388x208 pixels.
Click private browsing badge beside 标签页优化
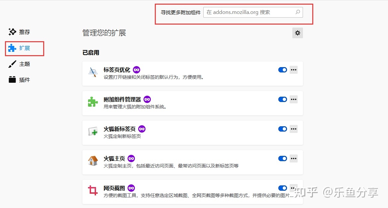(137, 70)
